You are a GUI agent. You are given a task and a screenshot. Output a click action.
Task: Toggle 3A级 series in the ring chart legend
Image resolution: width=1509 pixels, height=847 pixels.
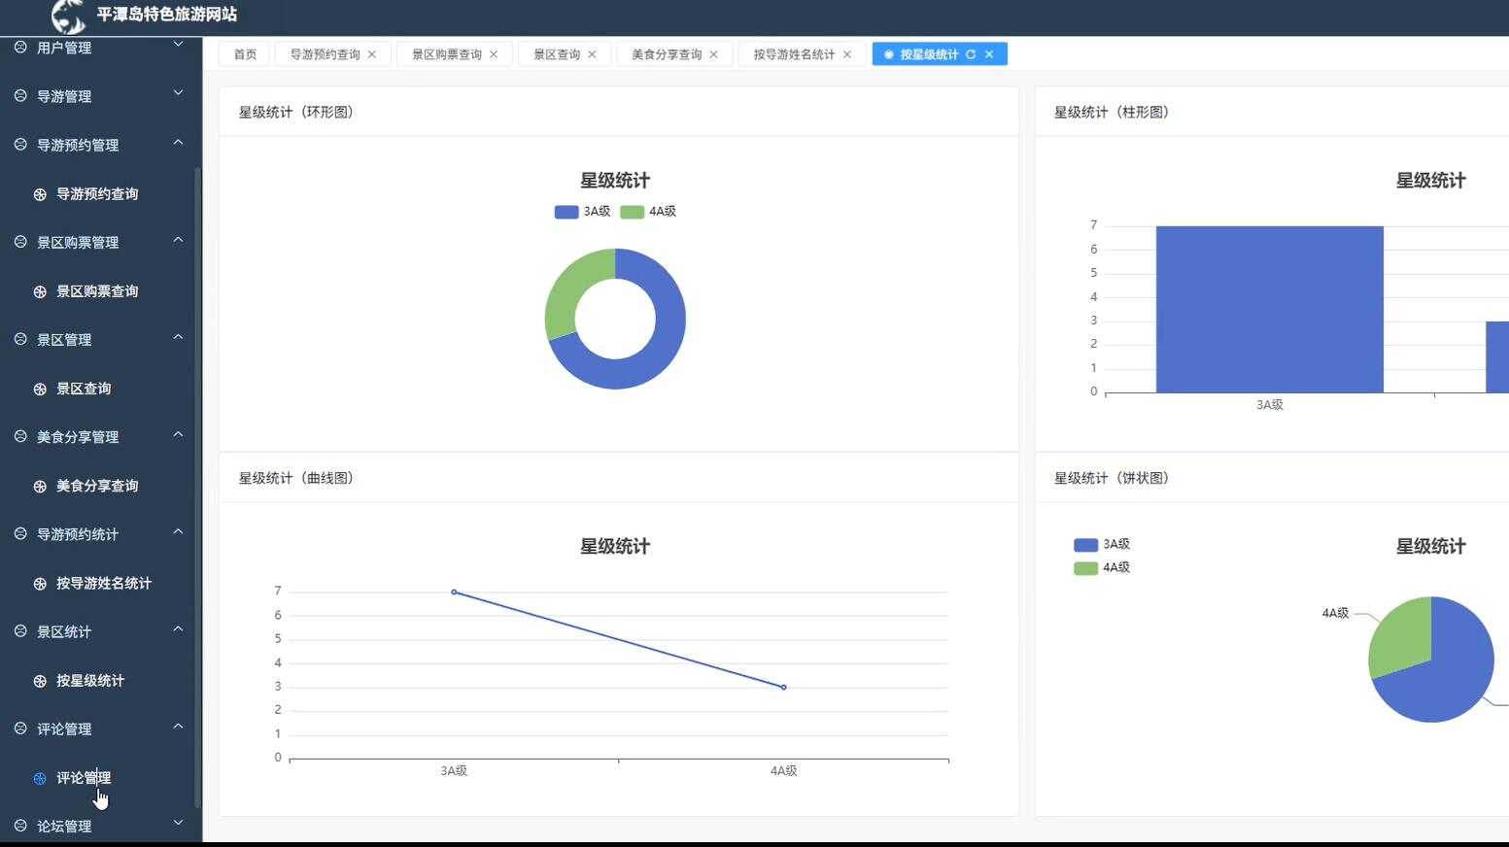(x=582, y=212)
